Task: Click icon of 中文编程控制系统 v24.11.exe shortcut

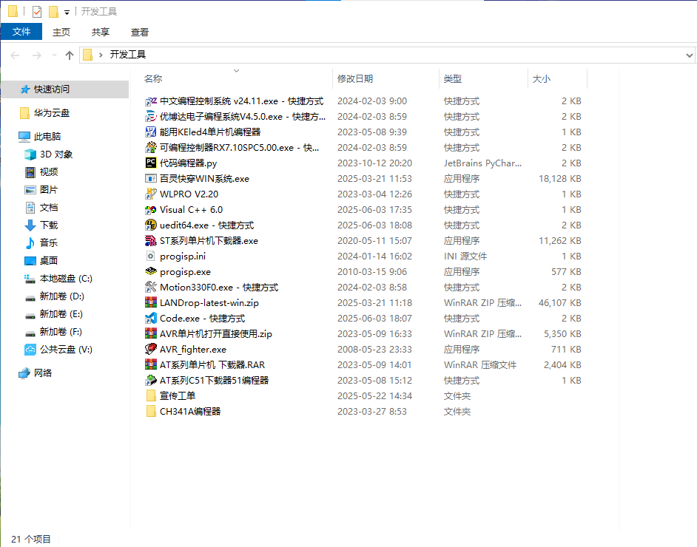Action: click(x=151, y=101)
